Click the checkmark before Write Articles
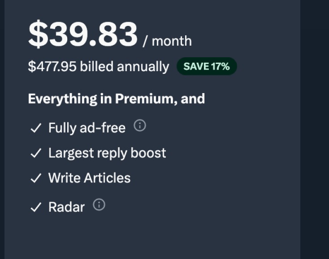The height and width of the screenshot is (259, 329). point(36,178)
